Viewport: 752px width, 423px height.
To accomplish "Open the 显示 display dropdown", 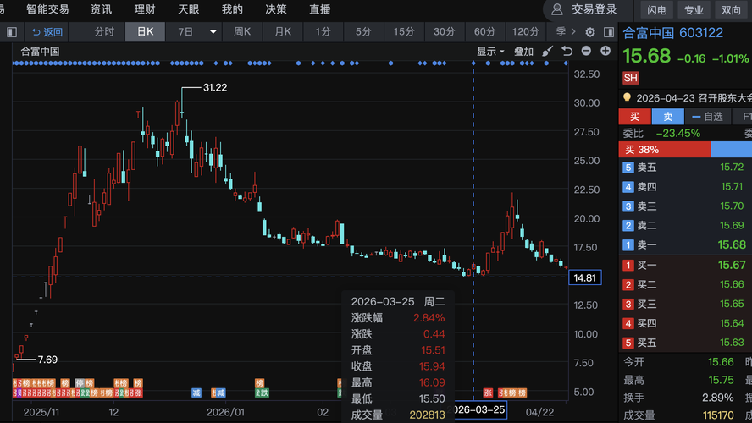I will click(490, 52).
